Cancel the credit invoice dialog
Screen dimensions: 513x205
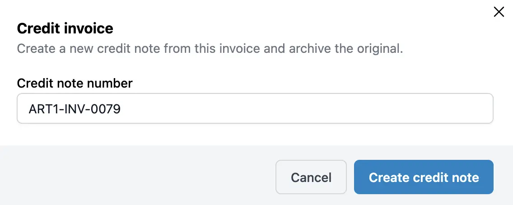[311, 177]
